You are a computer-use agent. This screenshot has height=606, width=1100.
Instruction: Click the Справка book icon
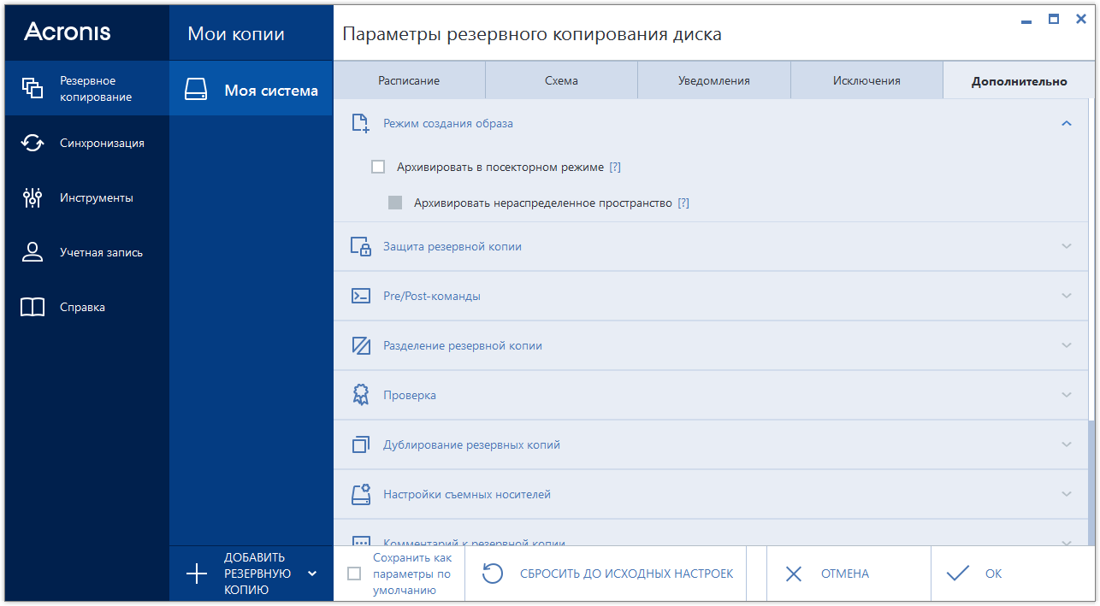pyautogui.click(x=33, y=307)
